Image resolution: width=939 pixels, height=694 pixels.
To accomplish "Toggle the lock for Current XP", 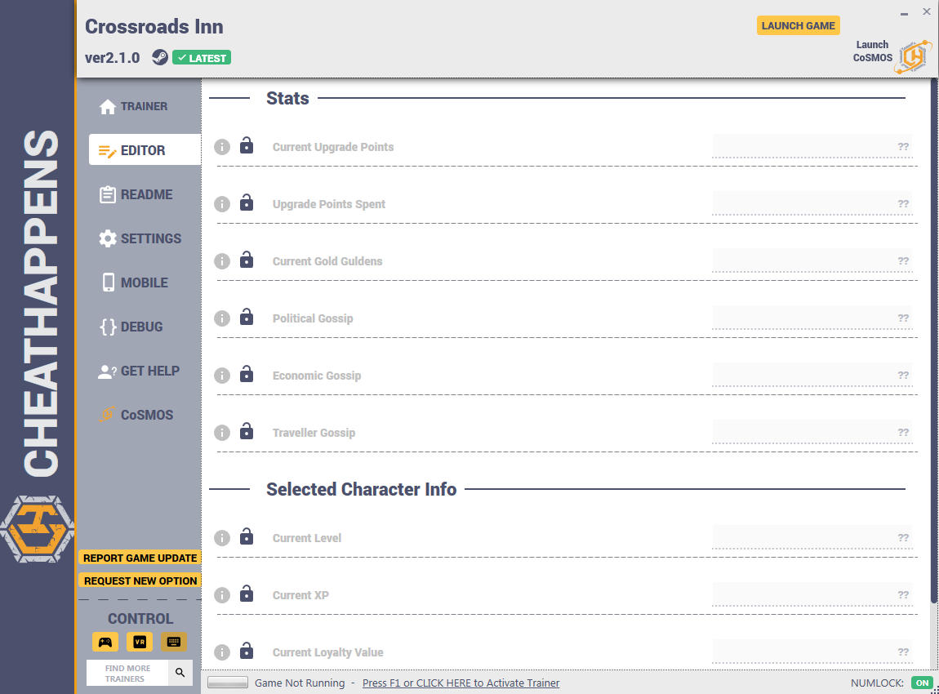I will [246, 594].
